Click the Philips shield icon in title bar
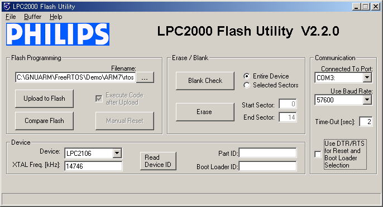This screenshot has width=383, height=207. pyautogui.click(x=7, y=6)
